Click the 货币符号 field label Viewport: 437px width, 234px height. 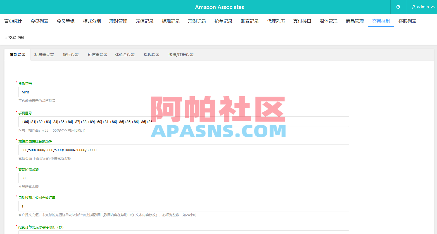click(x=25, y=83)
